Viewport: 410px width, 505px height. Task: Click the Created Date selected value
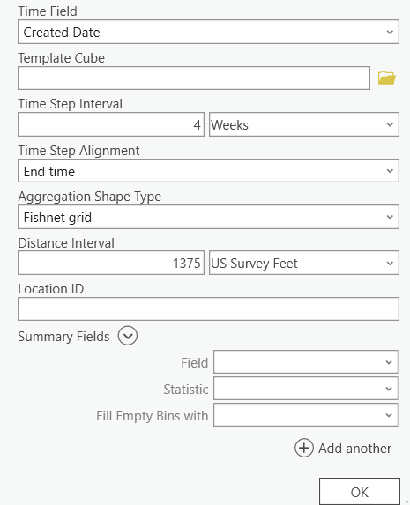(62, 33)
